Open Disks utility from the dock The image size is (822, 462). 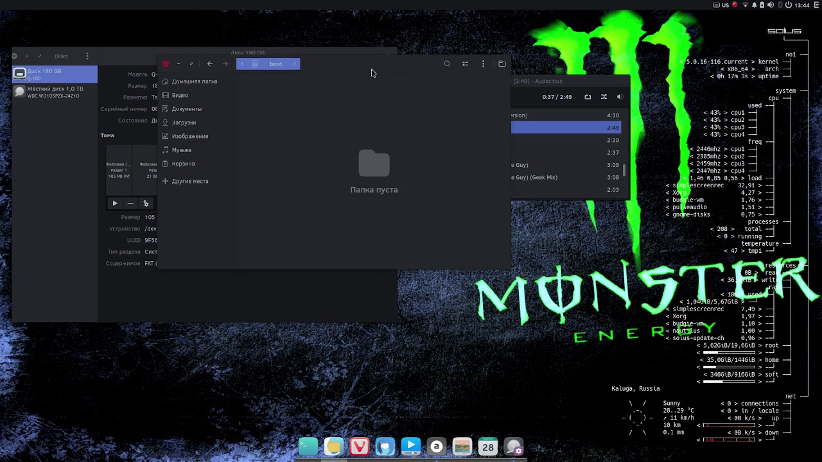pos(514,447)
